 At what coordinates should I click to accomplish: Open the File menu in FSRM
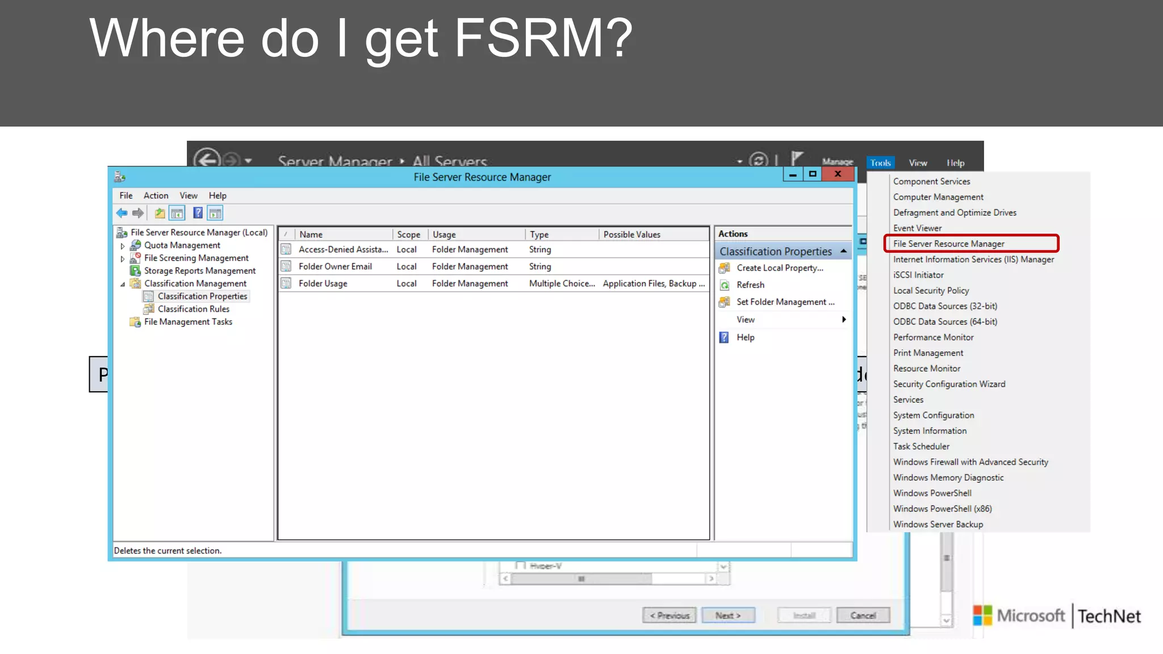126,195
